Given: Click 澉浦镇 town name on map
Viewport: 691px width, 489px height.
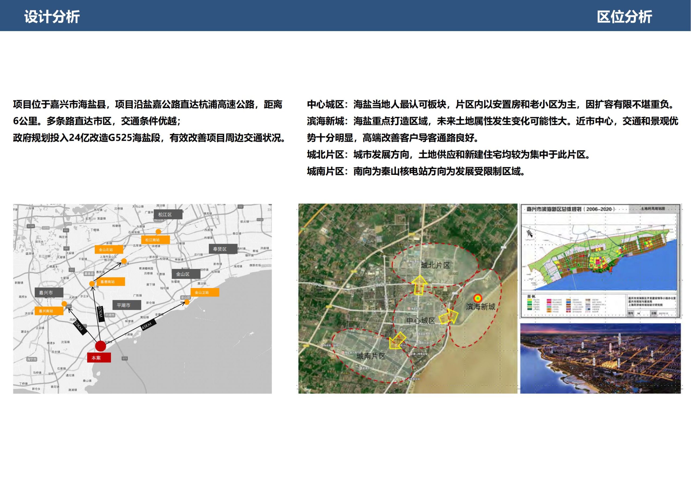Looking at the screenshot, I should point(73,390).
